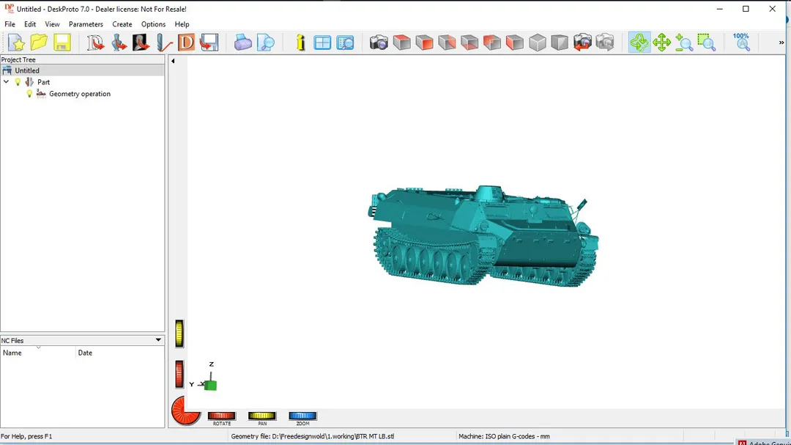Image resolution: width=791 pixels, height=445 pixels.
Task: Click the 100% zoom all icon
Action: (x=741, y=43)
